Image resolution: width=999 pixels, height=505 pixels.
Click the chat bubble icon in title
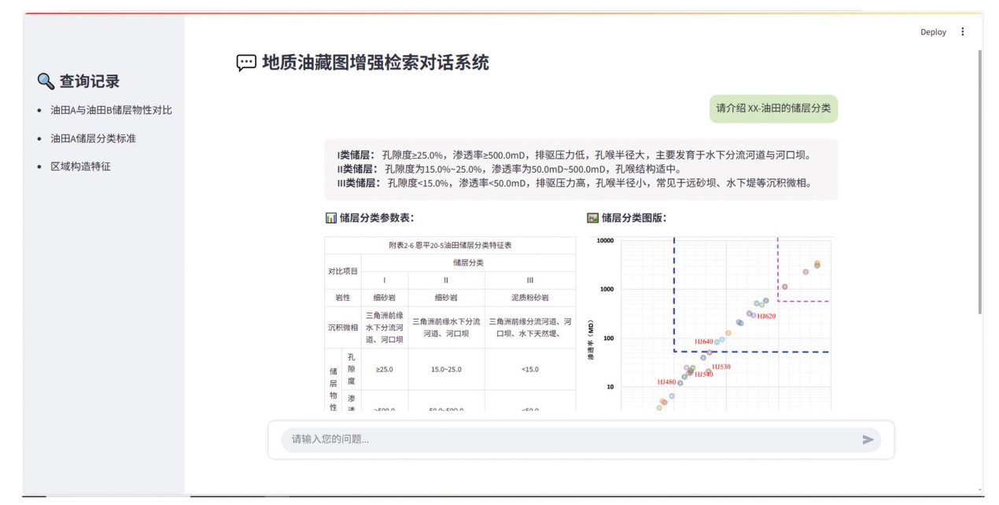click(x=246, y=64)
